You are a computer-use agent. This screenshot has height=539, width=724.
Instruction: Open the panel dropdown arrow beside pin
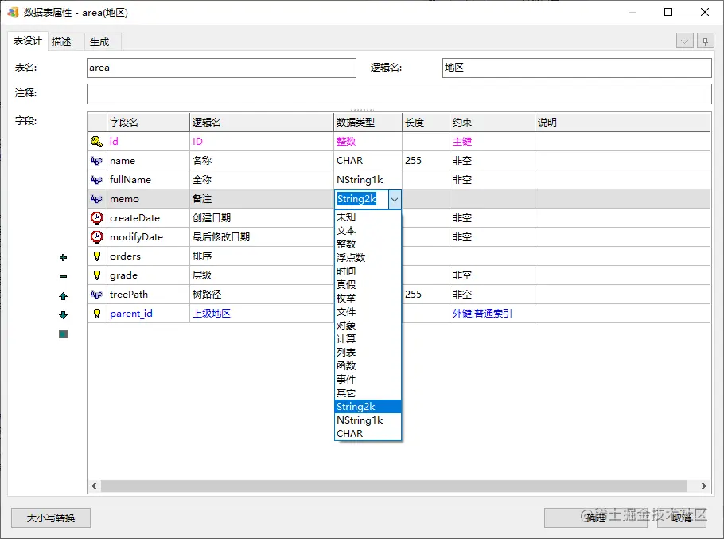(x=685, y=41)
